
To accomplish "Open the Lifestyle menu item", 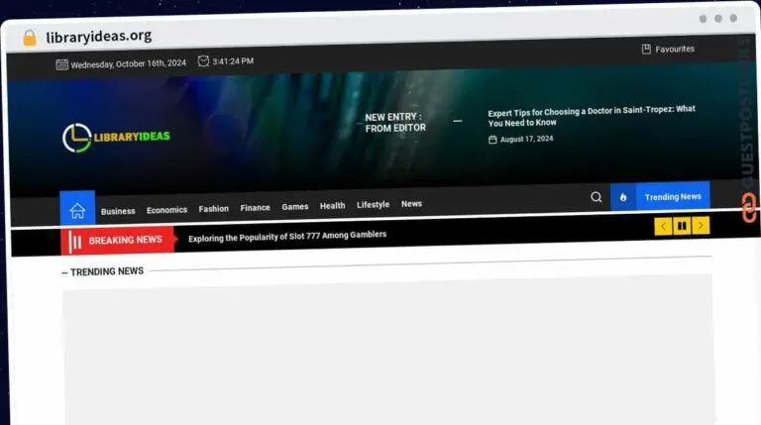I will pos(374,205).
